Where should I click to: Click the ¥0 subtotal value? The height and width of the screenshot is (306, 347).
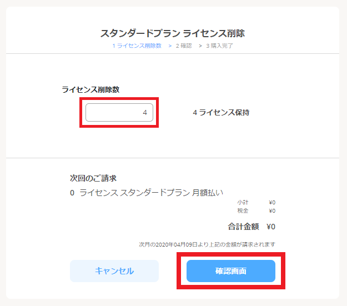(x=272, y=202)
